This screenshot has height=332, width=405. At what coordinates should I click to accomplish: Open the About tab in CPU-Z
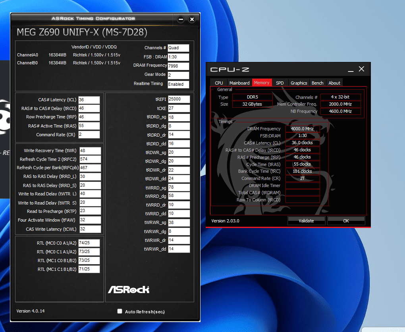click(x=334, y=83)
